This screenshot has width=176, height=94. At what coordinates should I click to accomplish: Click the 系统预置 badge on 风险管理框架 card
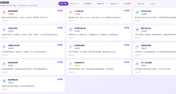click(60, 11)
